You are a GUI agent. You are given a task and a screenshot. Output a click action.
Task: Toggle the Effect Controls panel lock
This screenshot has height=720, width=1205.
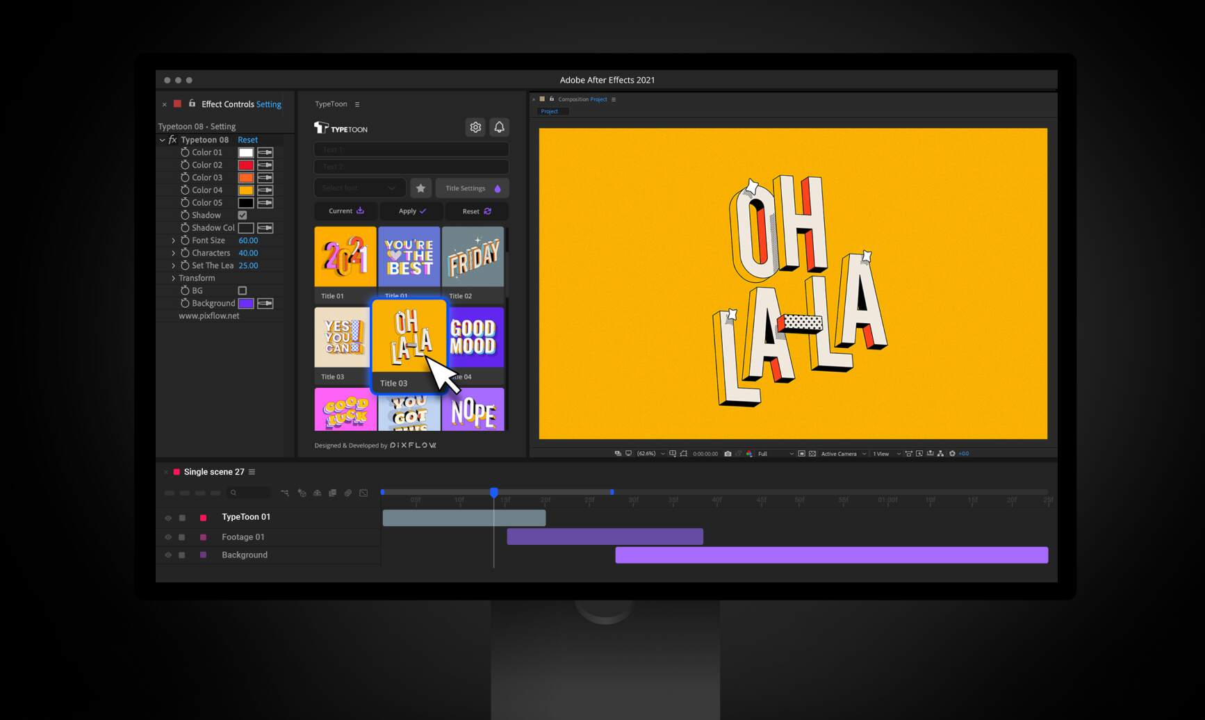pos(192,104)
